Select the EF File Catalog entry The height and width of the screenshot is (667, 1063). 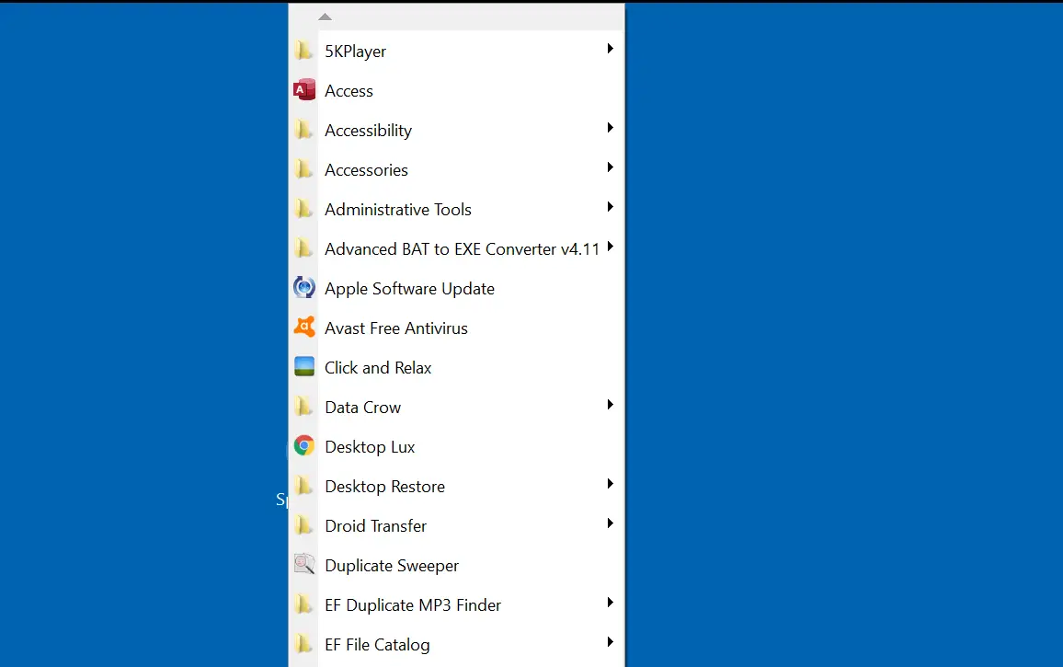tap(456, 644)
